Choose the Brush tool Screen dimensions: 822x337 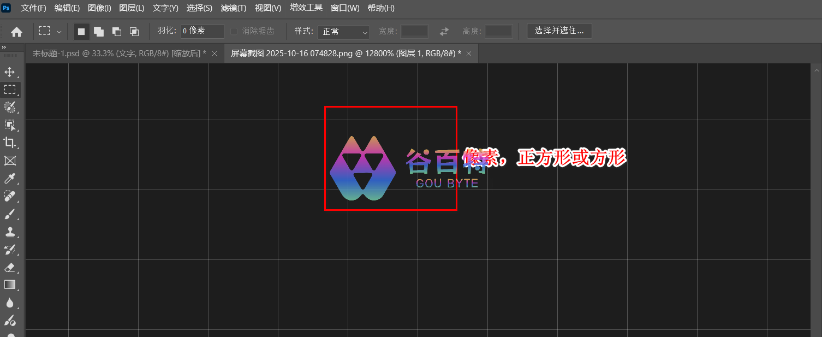tap(10, 214)
